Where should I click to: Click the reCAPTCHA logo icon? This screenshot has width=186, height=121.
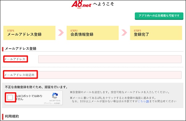[55, 96]
